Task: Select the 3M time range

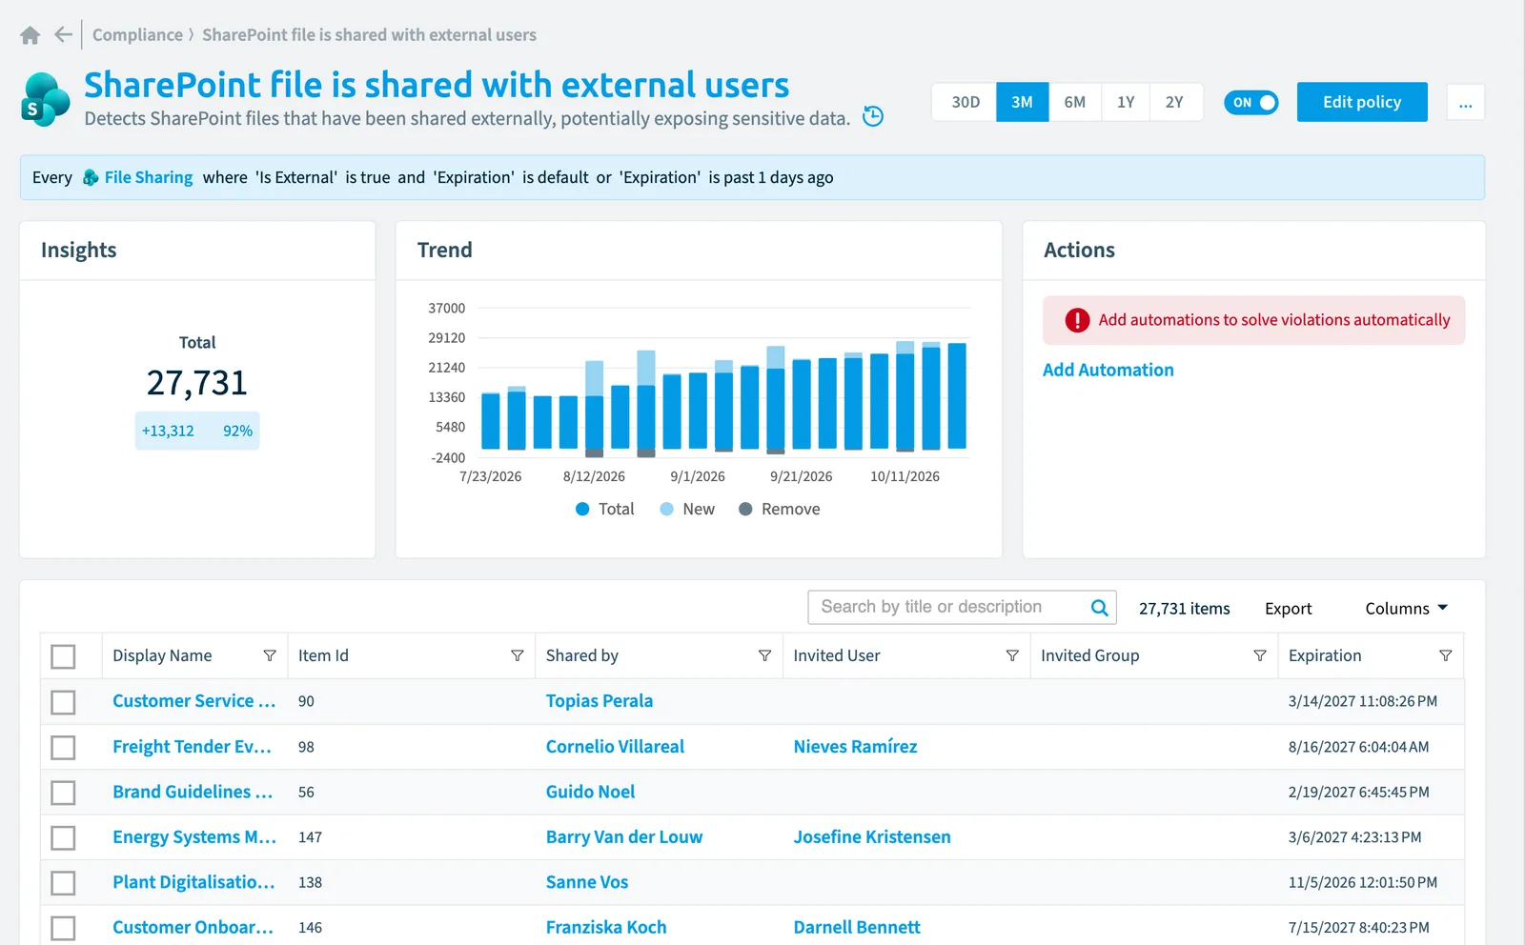Action: [x=1022, y=102]
